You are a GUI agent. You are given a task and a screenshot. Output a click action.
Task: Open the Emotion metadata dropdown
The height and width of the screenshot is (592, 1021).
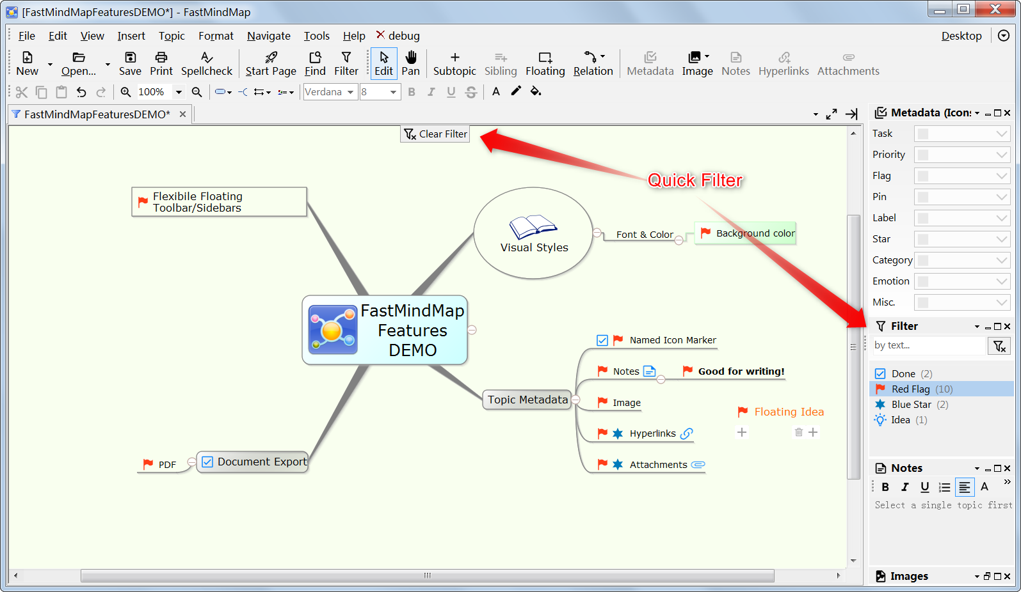point(962,281)
